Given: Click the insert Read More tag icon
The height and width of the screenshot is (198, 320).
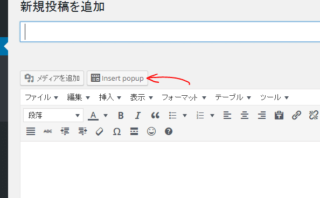Looking at the screenshot, I should 134,131.
